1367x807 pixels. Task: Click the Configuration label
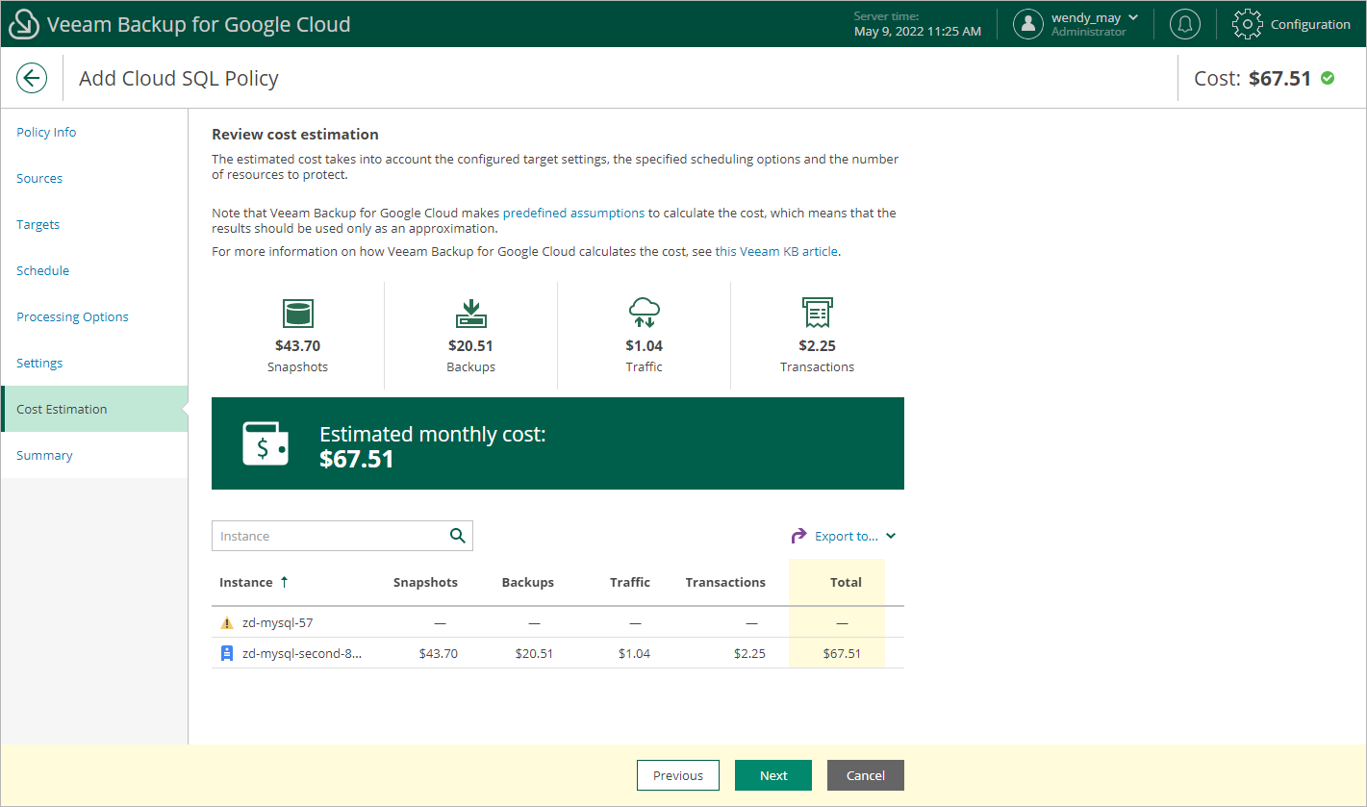pos(1310,24)
